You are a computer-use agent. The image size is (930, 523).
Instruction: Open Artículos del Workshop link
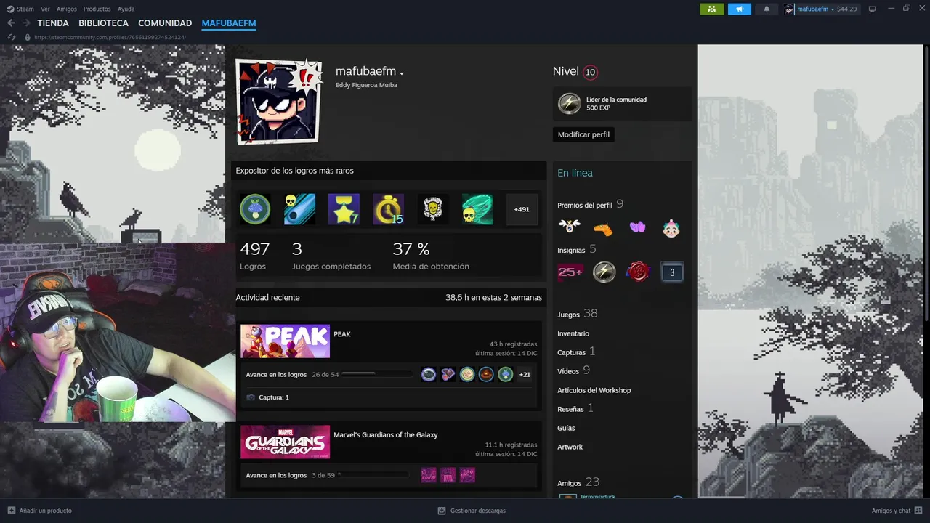pos(594,390)
